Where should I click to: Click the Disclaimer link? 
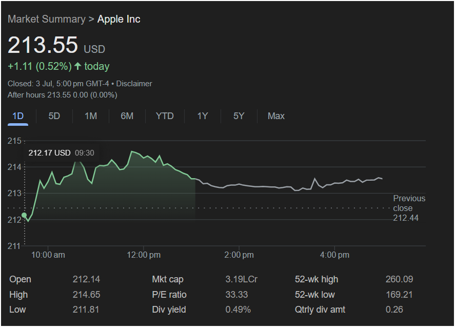click(134, 84)
